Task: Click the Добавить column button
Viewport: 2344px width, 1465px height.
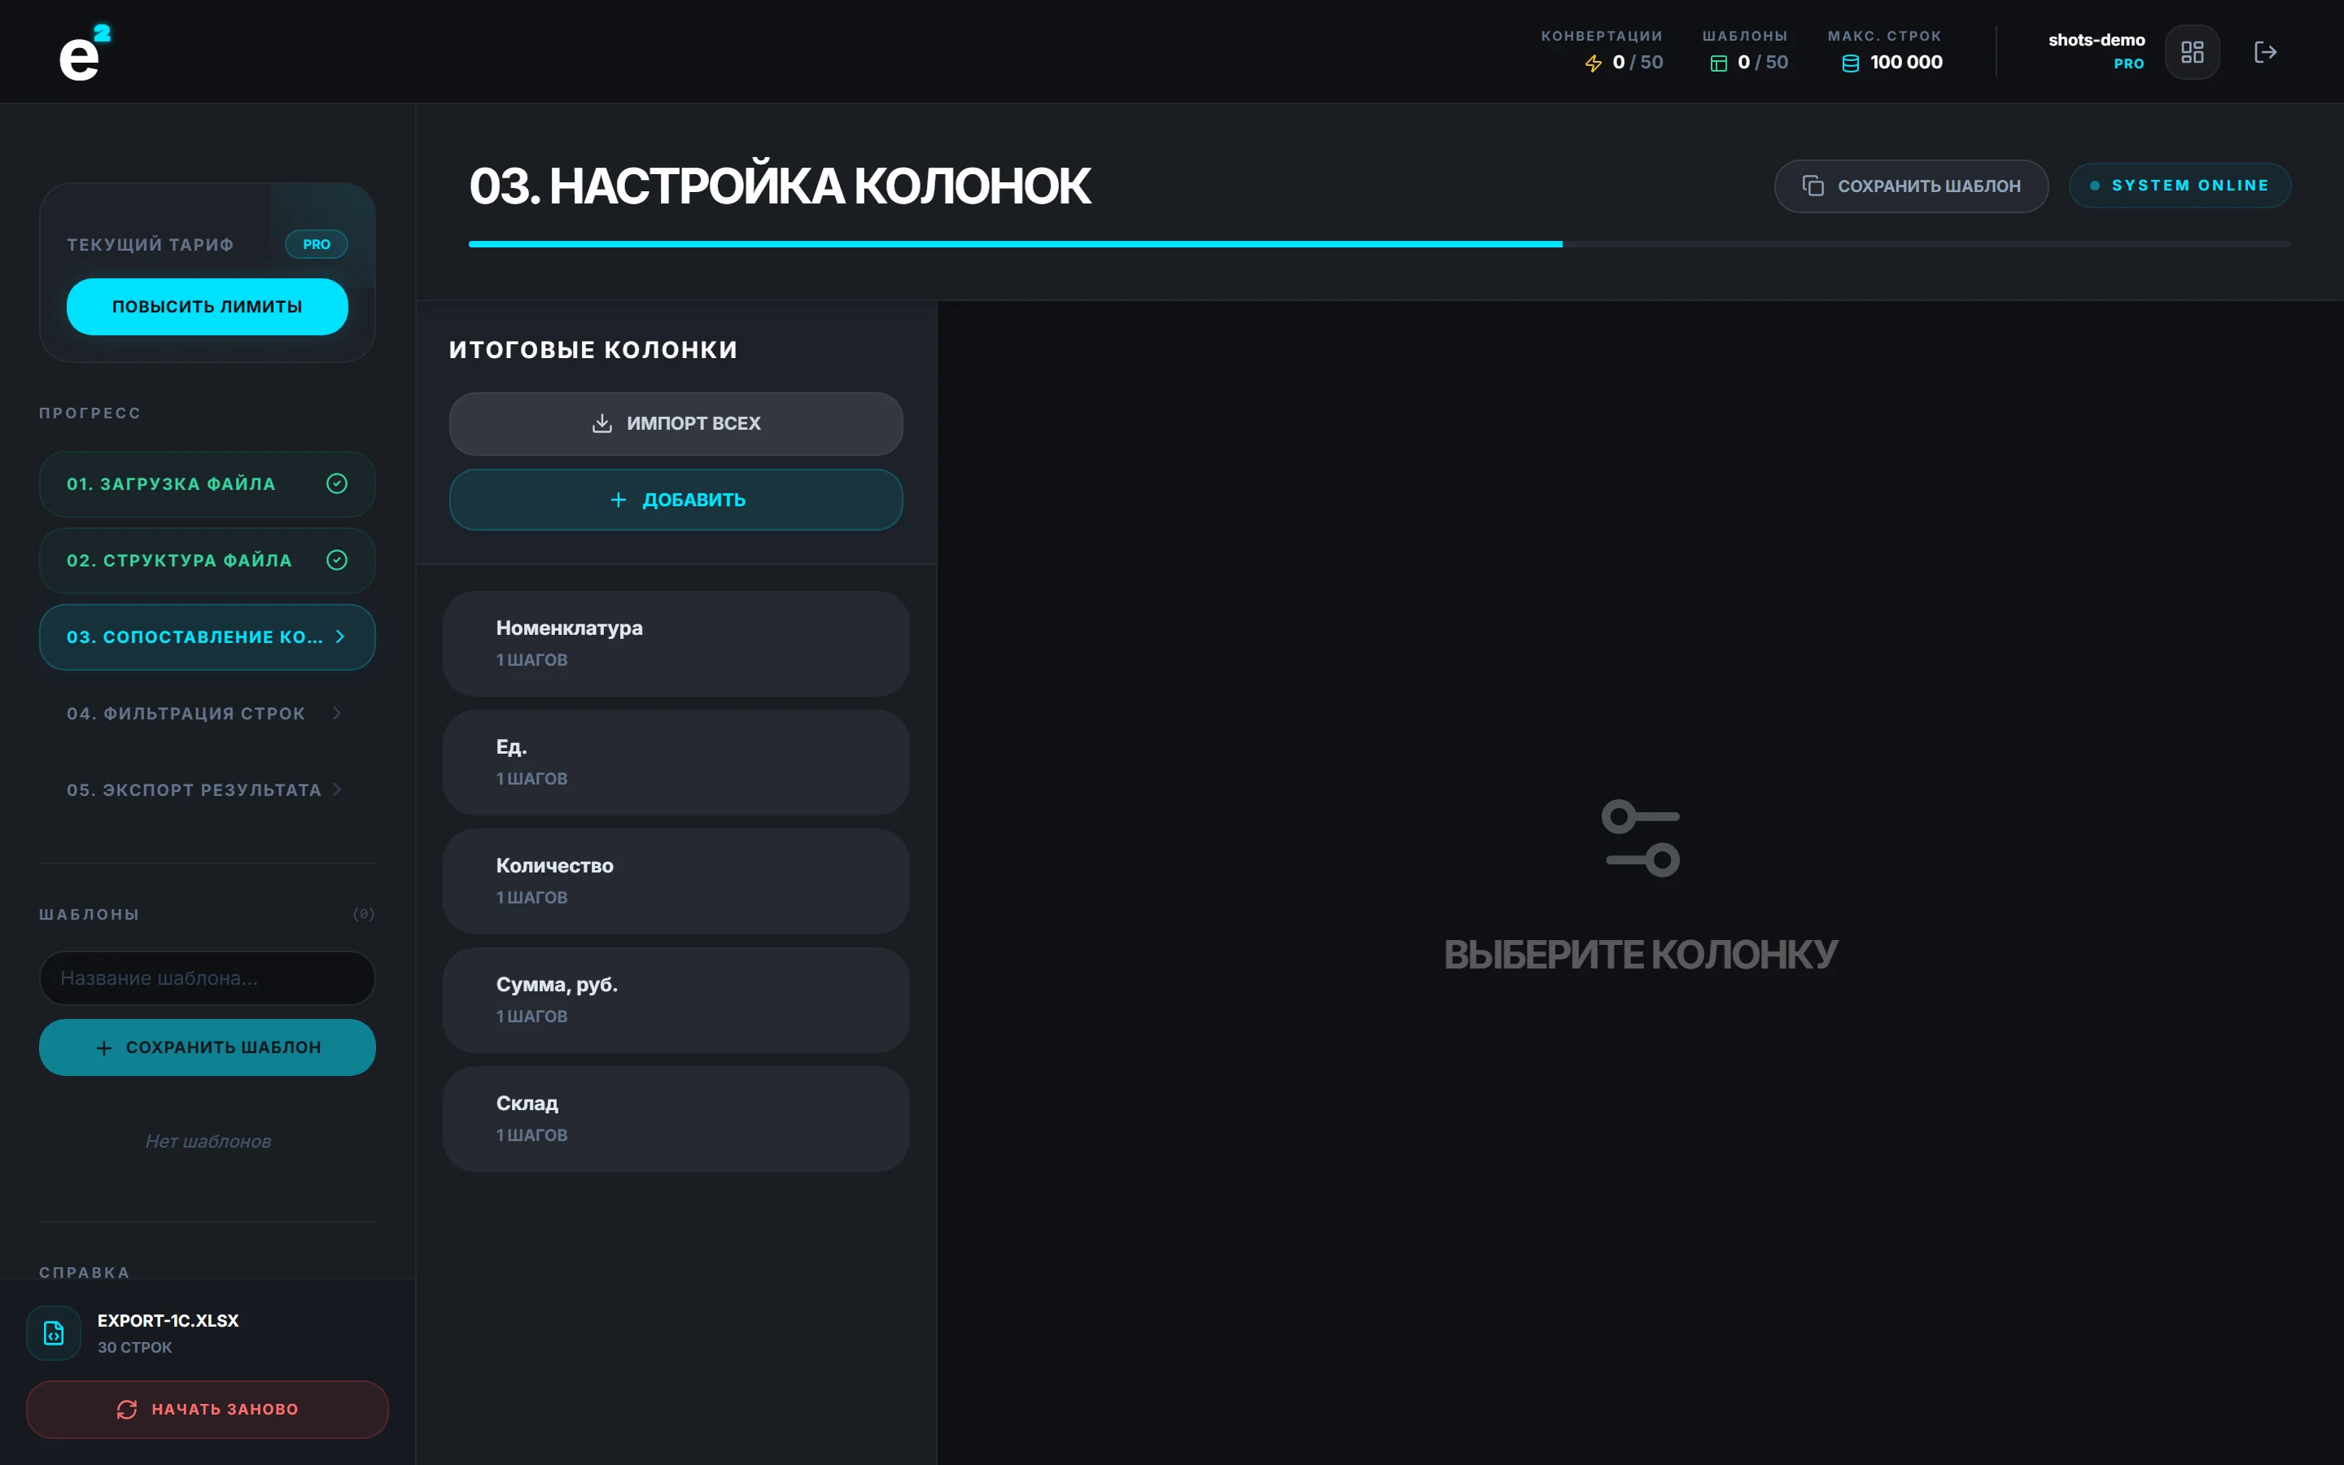Action: point(676,500)
